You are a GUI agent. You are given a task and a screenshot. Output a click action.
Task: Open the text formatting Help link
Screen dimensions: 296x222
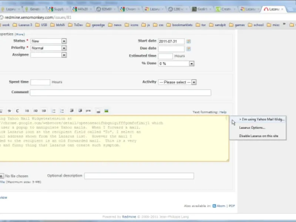coord(223,112)
